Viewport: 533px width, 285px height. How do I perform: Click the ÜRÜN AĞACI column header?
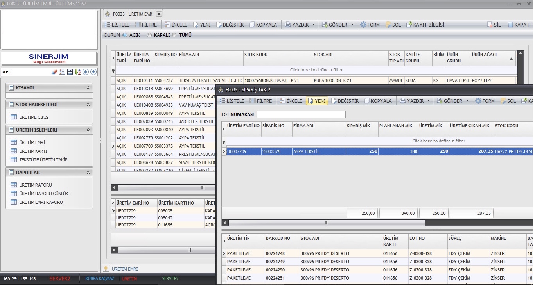(493, 58)
